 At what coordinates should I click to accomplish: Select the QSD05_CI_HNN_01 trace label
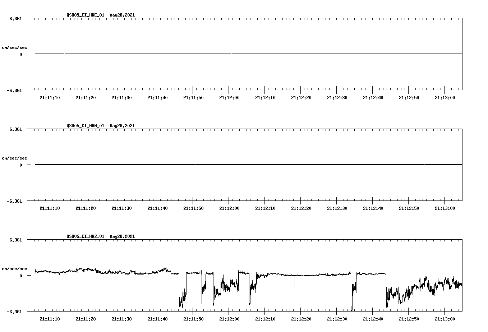(85, 126)
